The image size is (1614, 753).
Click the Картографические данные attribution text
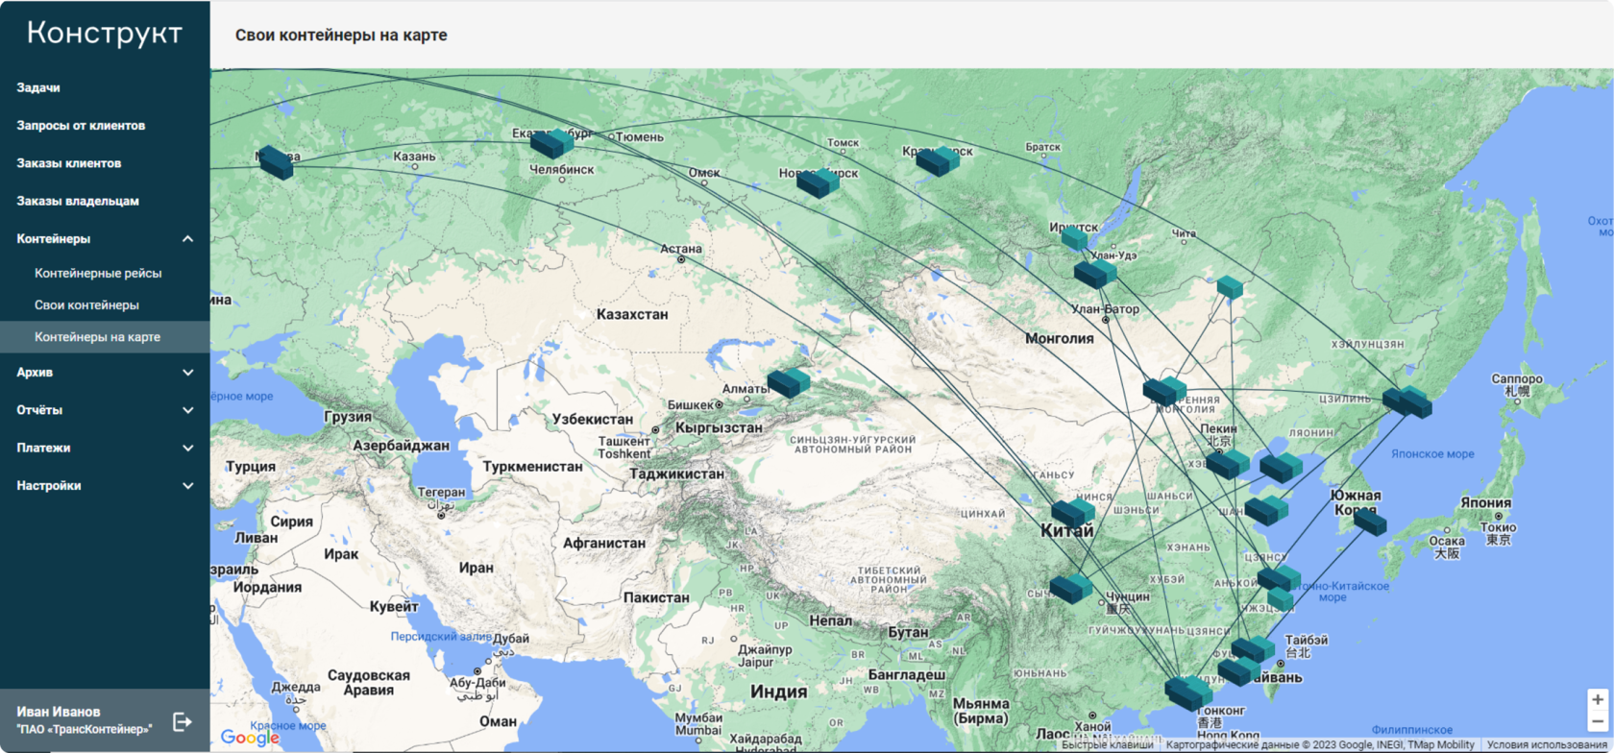click(x=1320, y=745)
